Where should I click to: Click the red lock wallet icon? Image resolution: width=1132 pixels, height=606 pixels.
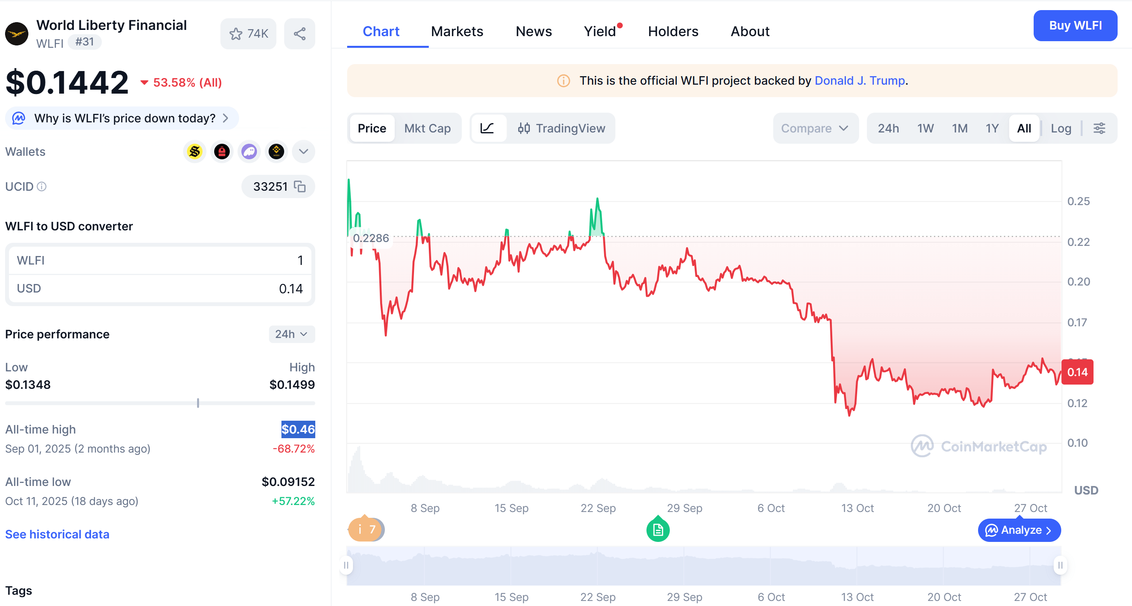point(222,151)
